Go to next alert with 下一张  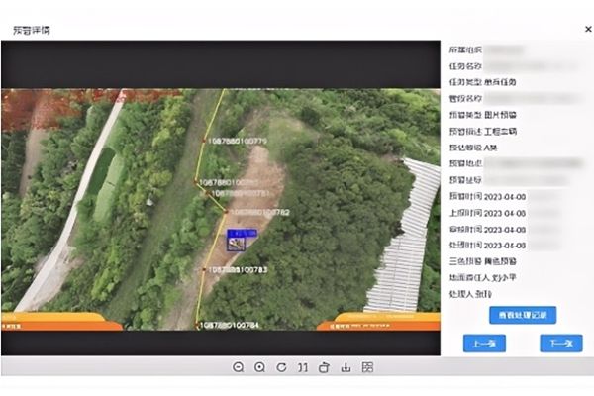[x=560, y=344]
